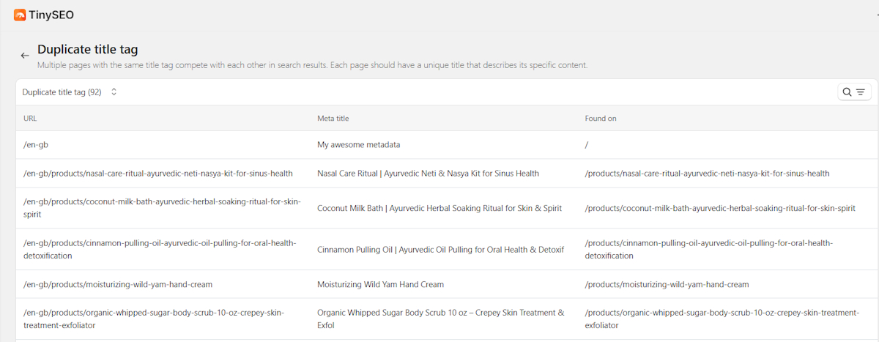Select the /products/nasal-care-ritual found-on path
879x342 pixels.
click(707, 174)
